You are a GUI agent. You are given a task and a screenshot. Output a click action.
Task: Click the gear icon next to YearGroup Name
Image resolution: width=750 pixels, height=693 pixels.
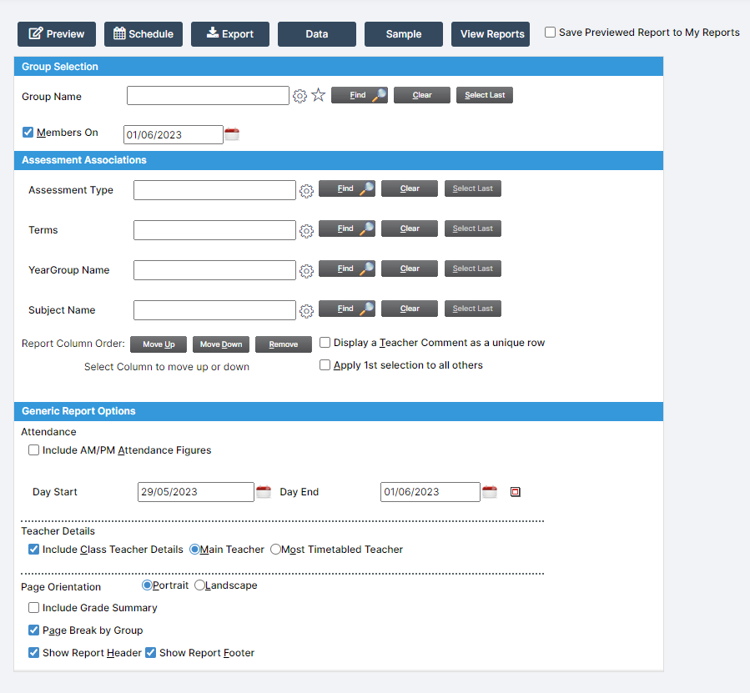(307, 271)
